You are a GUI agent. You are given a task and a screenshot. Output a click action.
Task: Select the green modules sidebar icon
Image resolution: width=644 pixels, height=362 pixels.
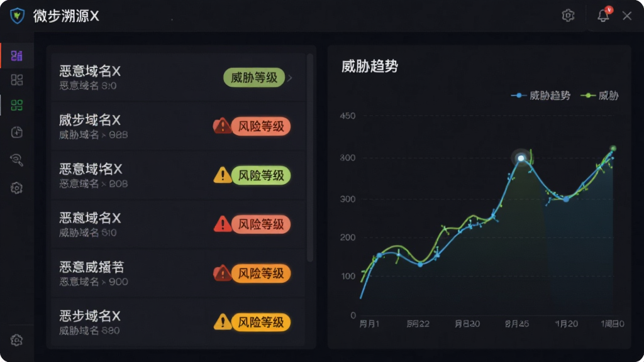(17, 105)
